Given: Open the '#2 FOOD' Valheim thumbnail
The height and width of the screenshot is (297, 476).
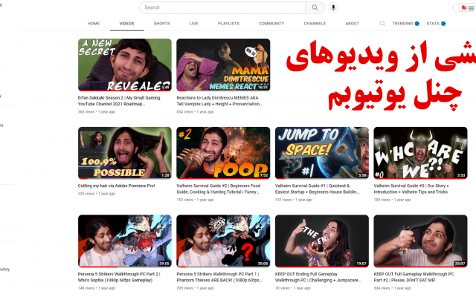Looking at the screenshot, I should coord(223,153).
